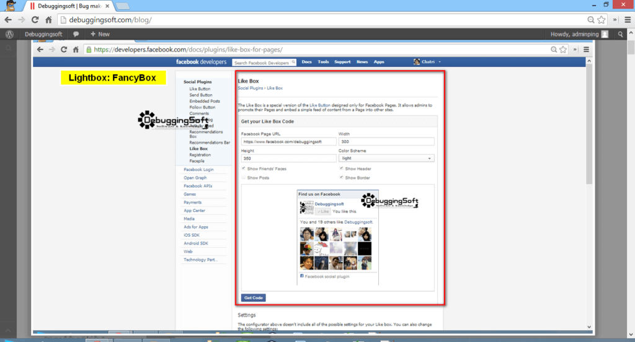The image size is (635, 342).
Task: Close the Debuggingsoft browser tab
Action: point(107,6)
